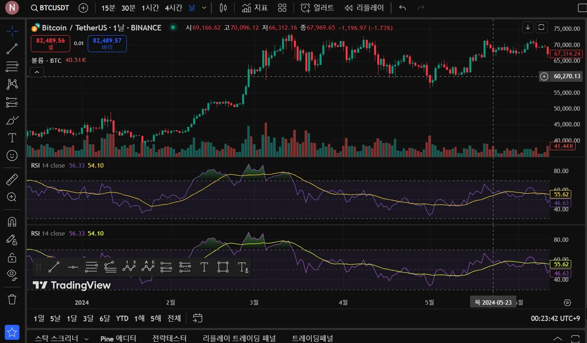Click the compare or add symbol plus icon
587x343 pixels.
click(83, 8)
